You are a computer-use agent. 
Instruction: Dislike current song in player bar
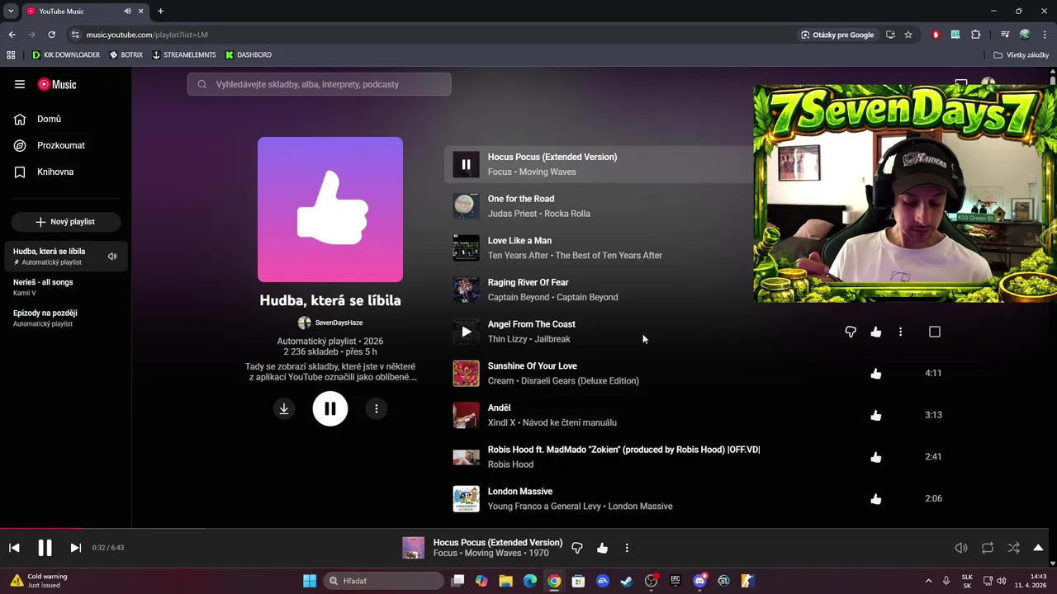577,548
